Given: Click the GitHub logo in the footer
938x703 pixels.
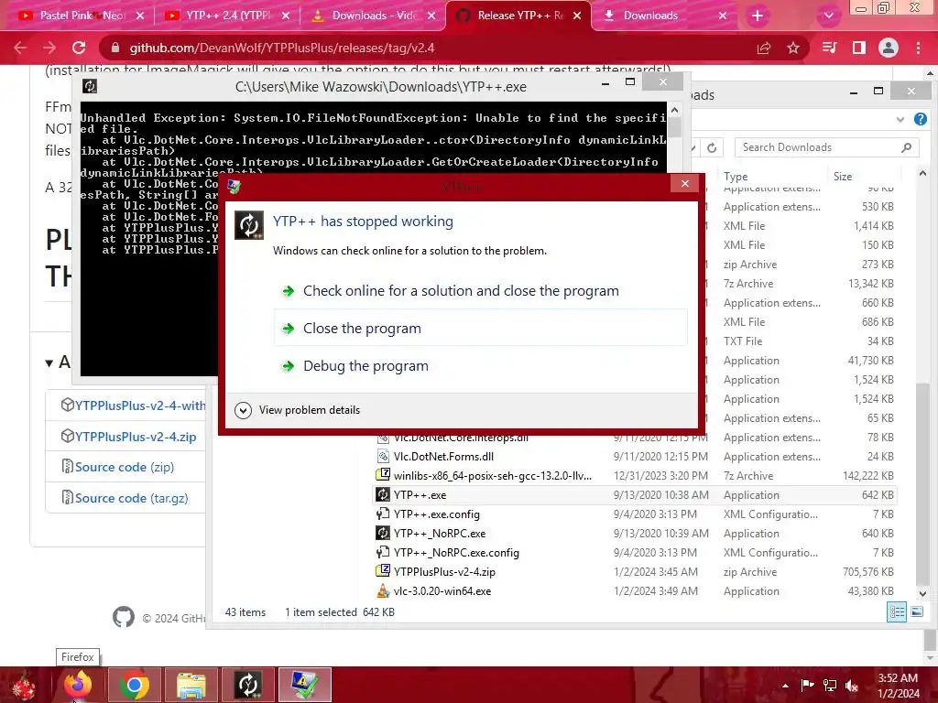Looking at the screenshot, I should coord(124,616).
